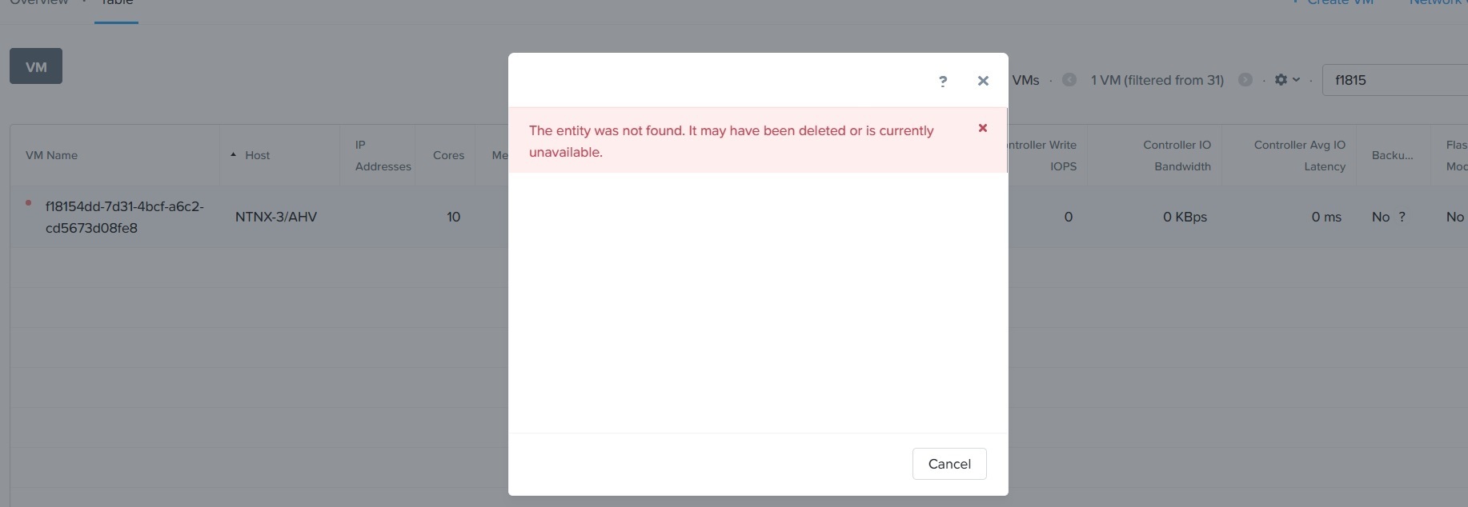This screenshot has width=1468, height=507.
Task: Dismiss the red error message banner
Action: 983,128
